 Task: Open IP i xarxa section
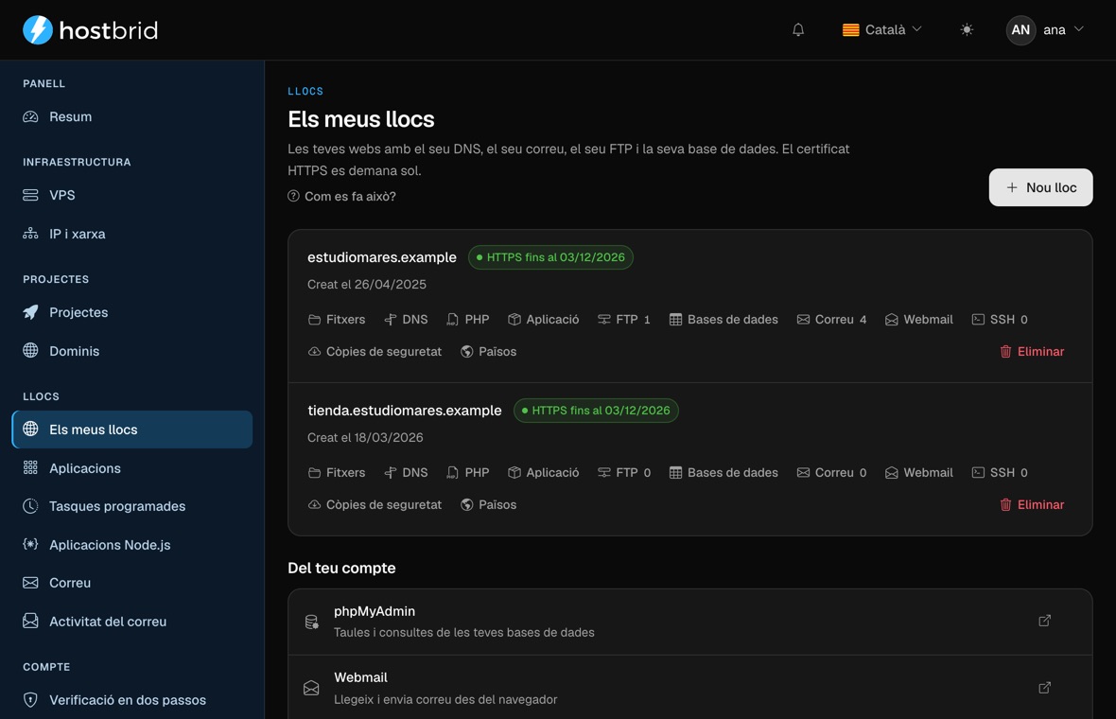coord(132,234)
